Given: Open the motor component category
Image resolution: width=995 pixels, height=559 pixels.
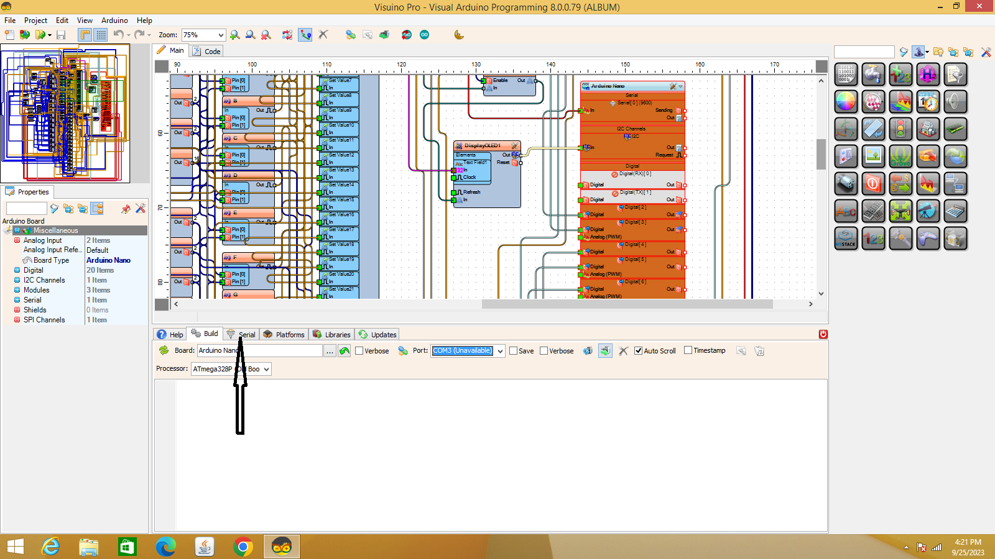Looking at the screenshot, I should 846,184.
